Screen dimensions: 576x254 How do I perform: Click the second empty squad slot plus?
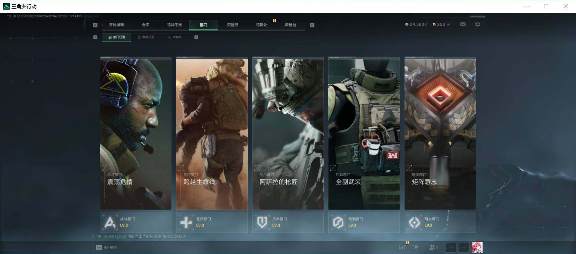coord(464,247)
